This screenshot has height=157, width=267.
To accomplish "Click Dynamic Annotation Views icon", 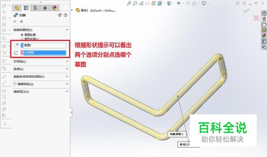I will click(x=154, y=3).
